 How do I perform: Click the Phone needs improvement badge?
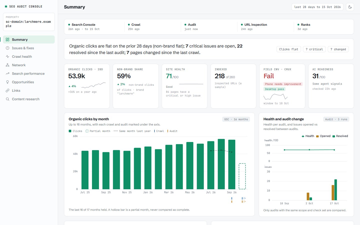click(283, 84)
